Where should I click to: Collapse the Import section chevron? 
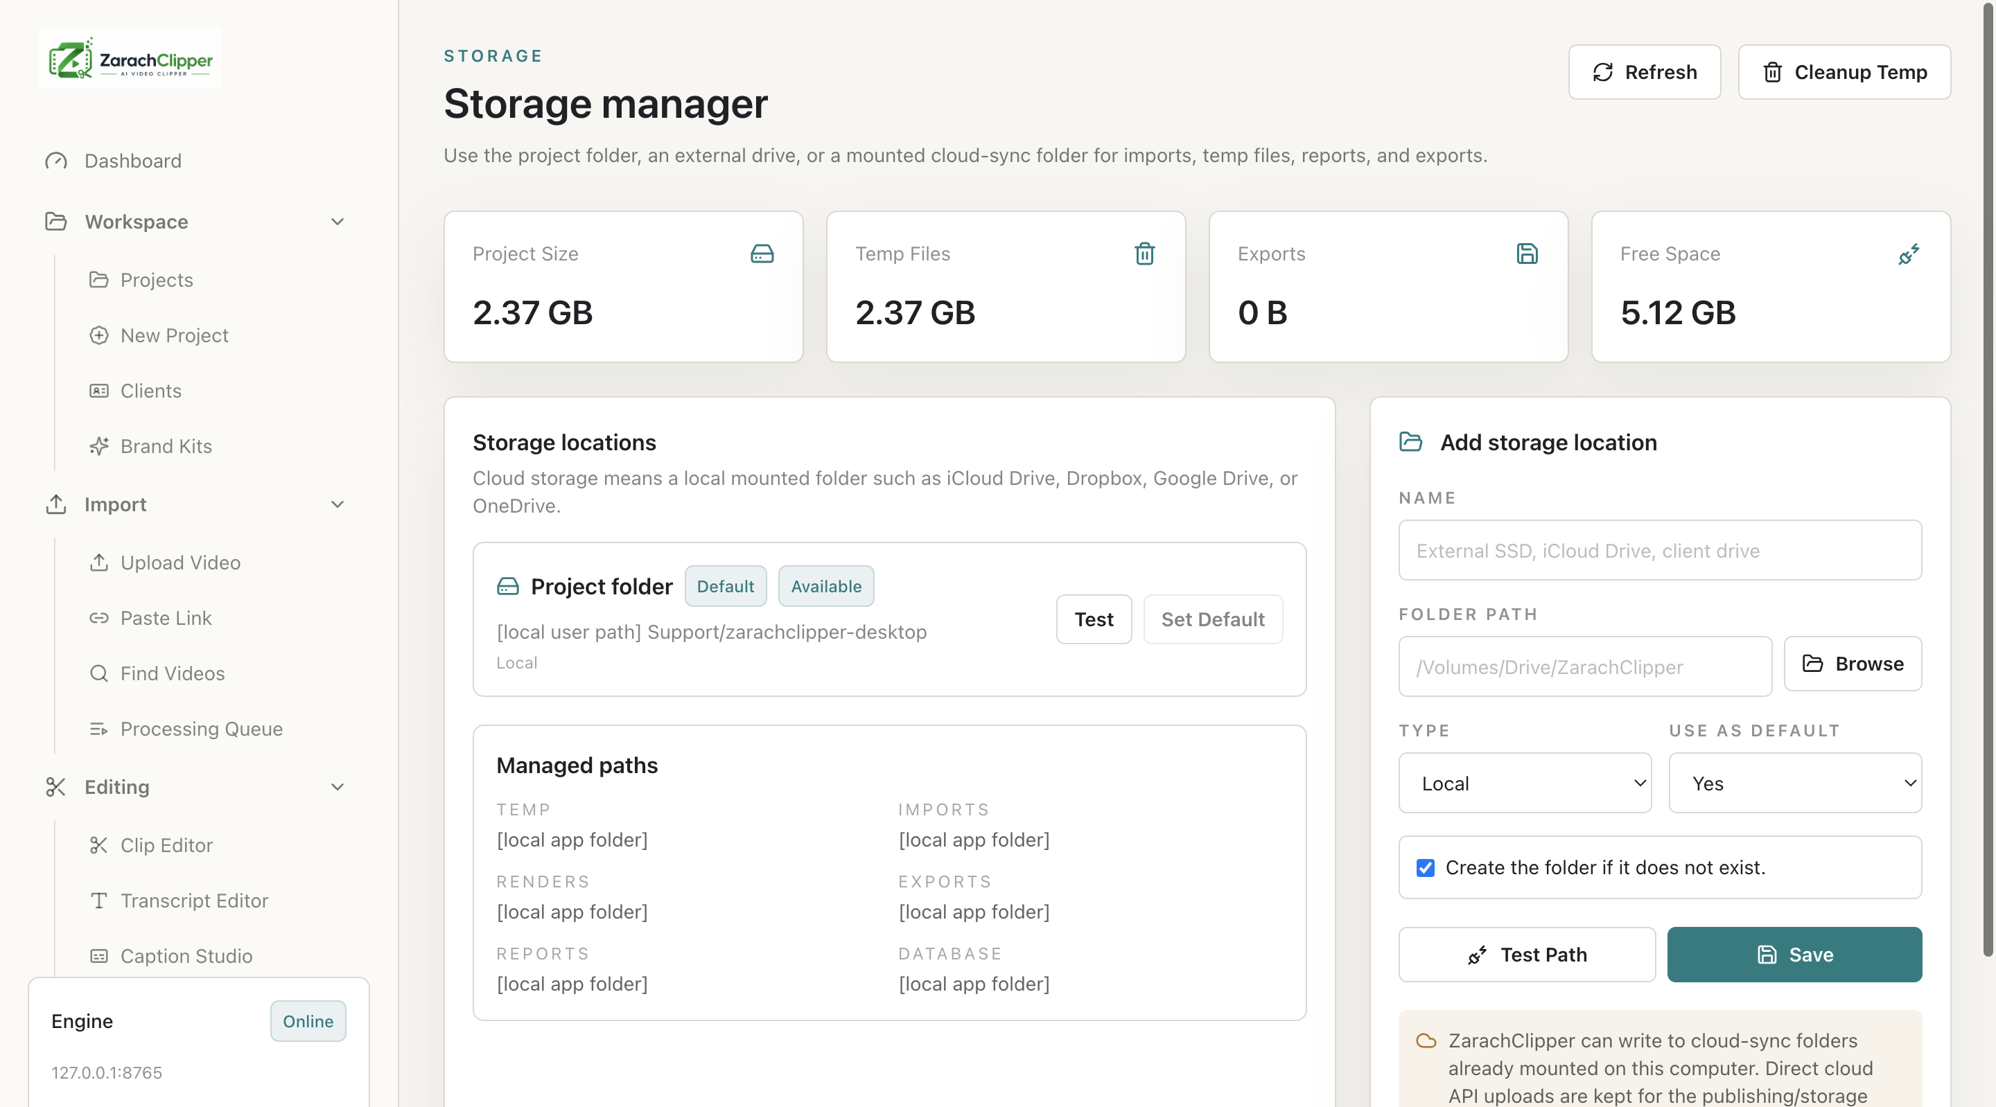click(337, 504)
